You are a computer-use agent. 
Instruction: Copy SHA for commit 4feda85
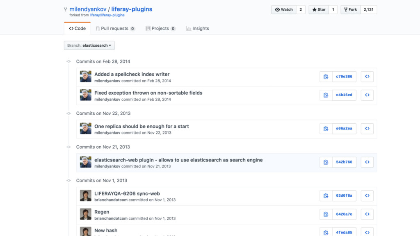[x=326, y=232]
